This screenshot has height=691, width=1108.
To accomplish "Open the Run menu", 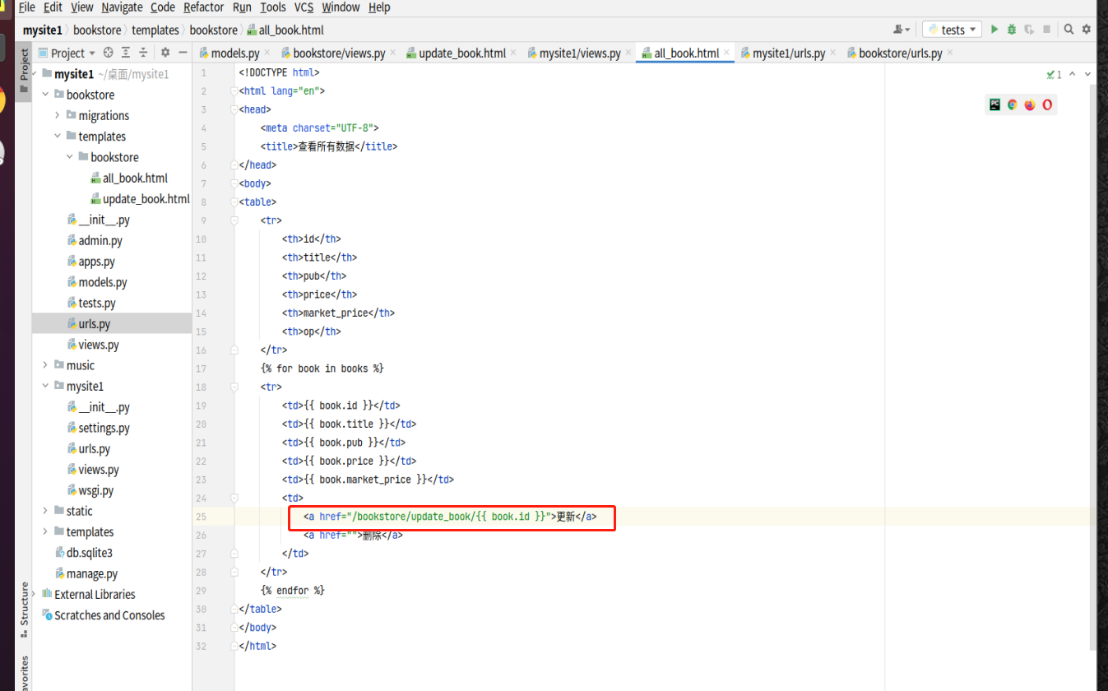I will (x=242, y=7).
